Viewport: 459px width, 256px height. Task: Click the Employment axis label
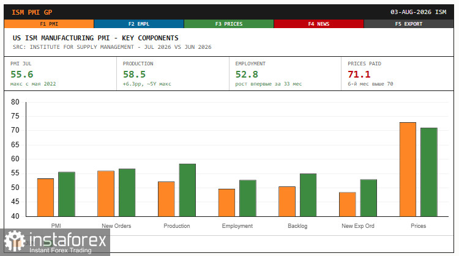[237, 226]
